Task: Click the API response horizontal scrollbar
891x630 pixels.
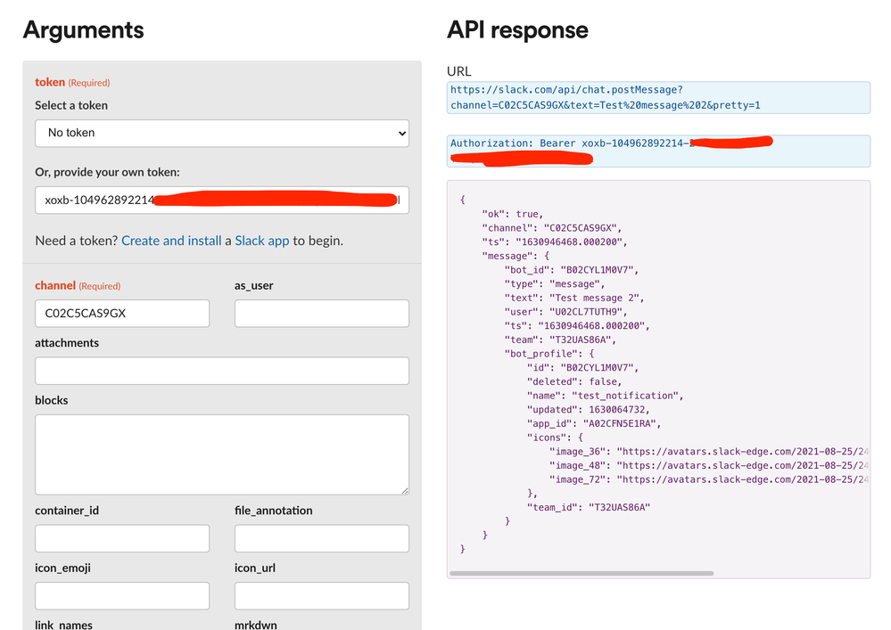Action: pos(582,573)
